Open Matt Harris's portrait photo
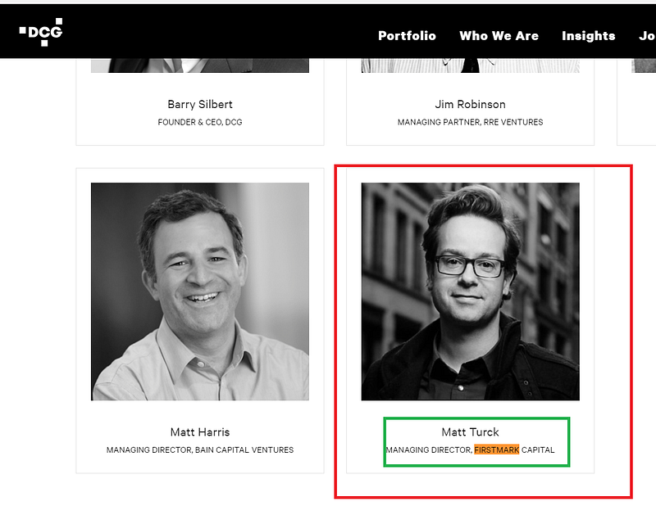This screenshot has width=656, height=506. tap(199, 291)
